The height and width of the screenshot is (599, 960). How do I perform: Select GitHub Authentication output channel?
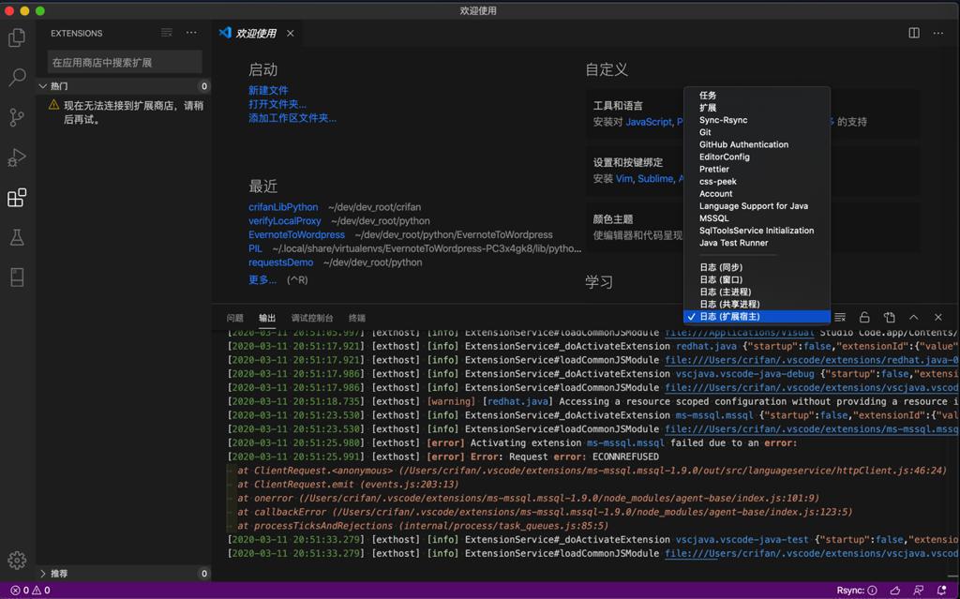757,144
